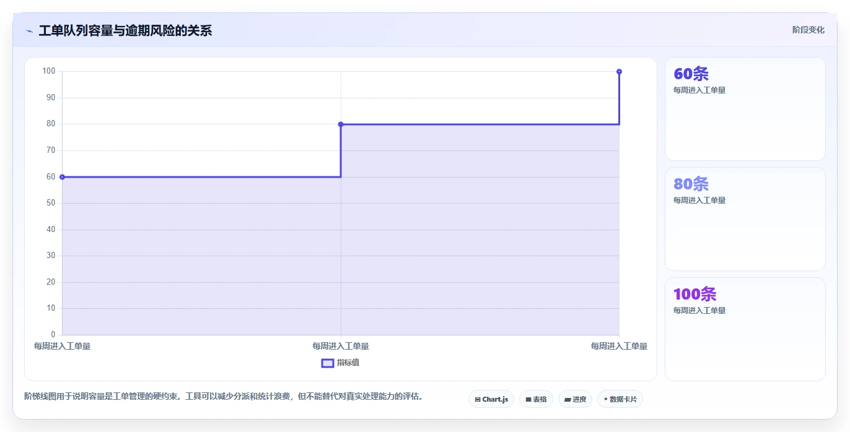Click the chart icon beside the panel title
The height and width of the screenshot is (432, 850).
click(29, 31)
